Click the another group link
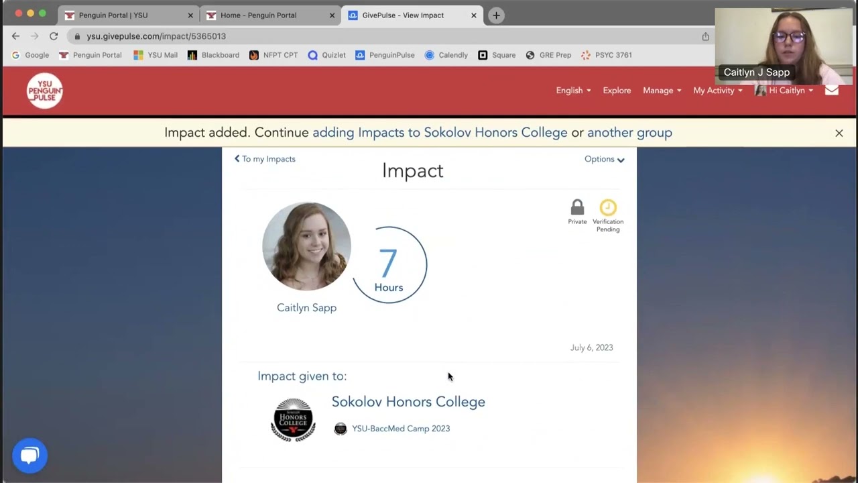This screenshot has height=483, width=858. coord(629,133)
